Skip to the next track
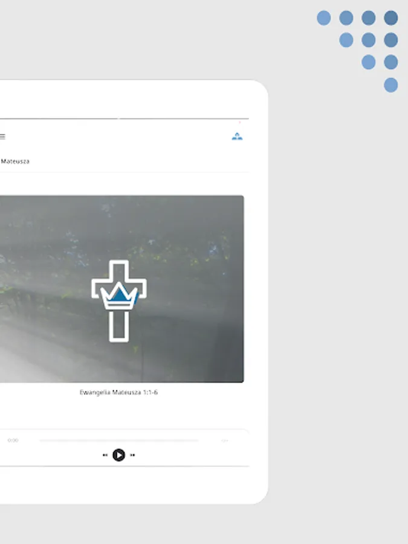The image size is (408, 544). click(132, 455)
